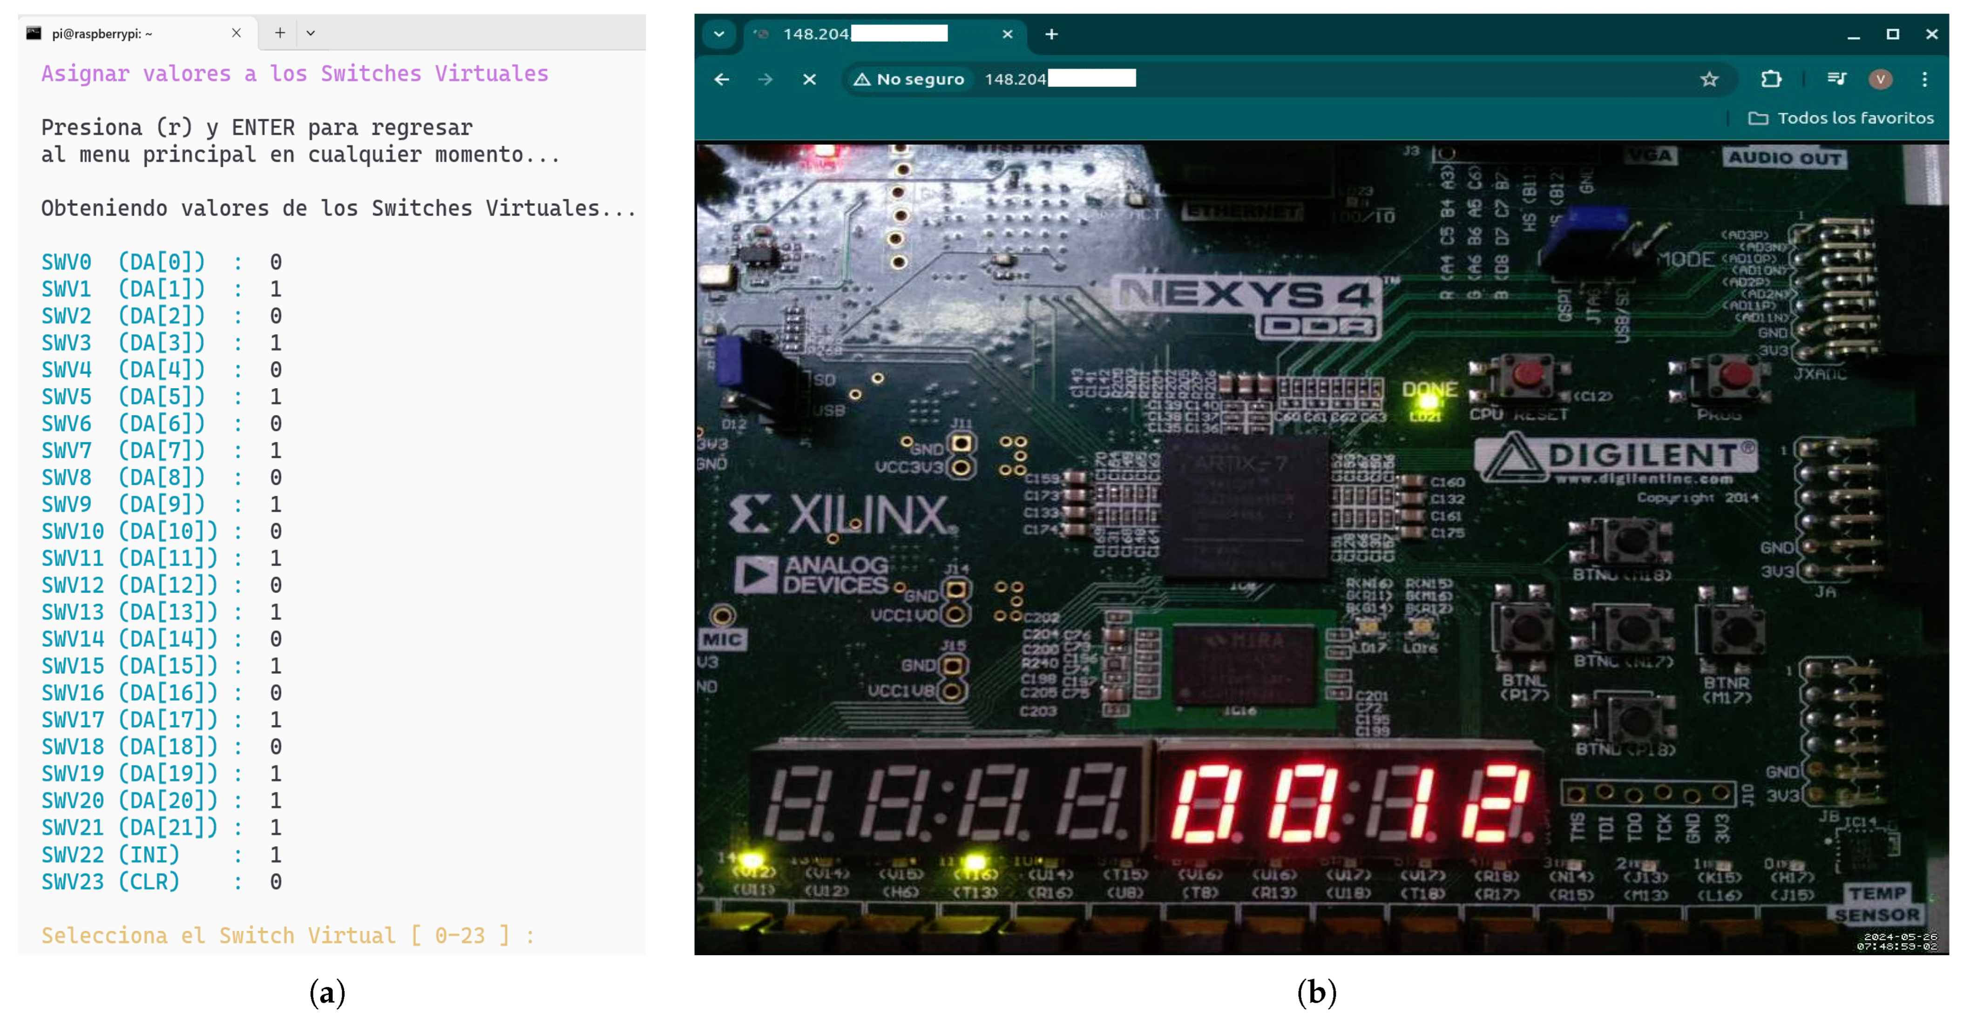Click the browser back arrow
1964x1018 pixels.
point(721,79)
